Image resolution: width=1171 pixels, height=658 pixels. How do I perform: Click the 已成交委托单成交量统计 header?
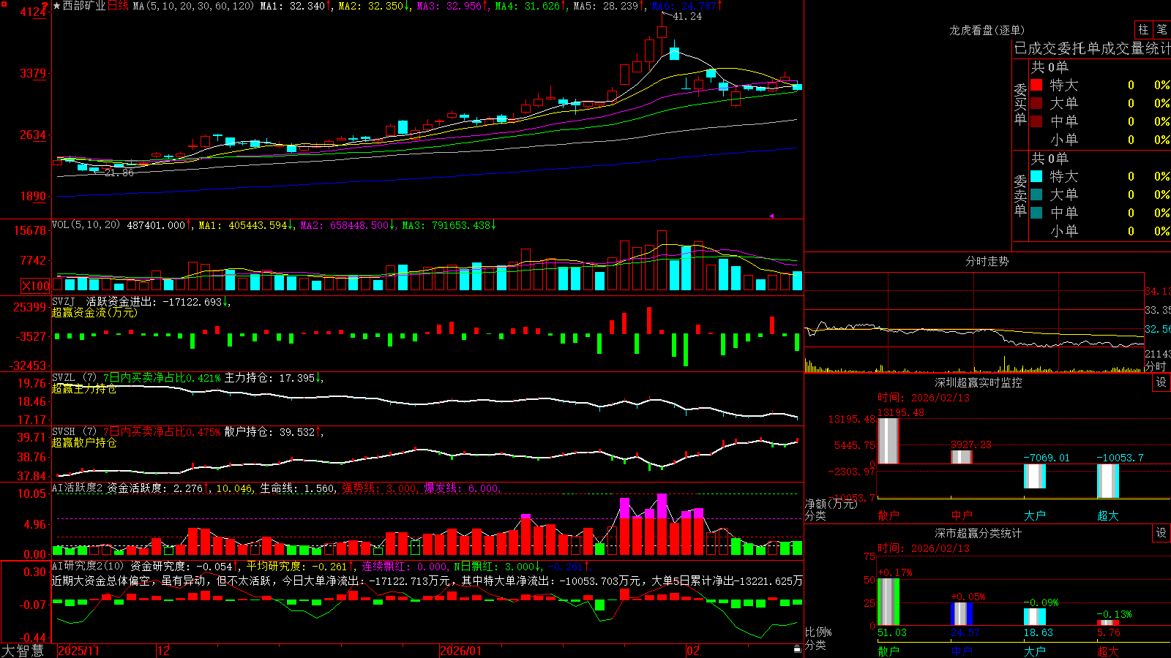tap(1092, 48)
